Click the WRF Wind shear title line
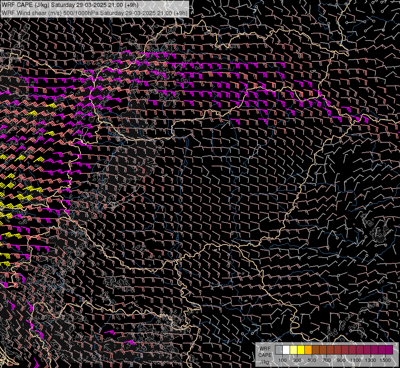The width and height of the screenshot is (400, 368). 94,13
